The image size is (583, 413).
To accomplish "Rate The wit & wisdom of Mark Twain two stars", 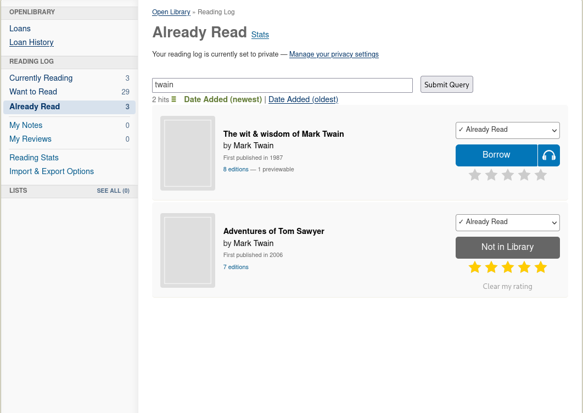I will point(491,175).
